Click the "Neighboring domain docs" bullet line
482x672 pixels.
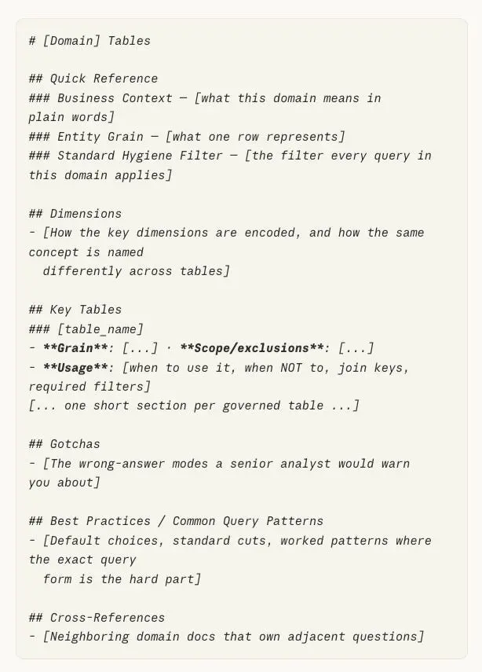coord(226,637)
